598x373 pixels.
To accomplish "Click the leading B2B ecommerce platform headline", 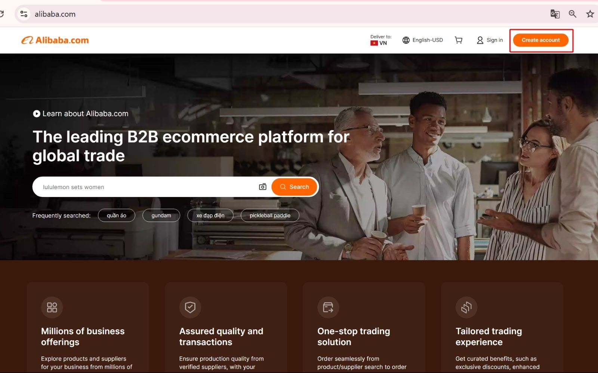I will [x=191, y=146].
